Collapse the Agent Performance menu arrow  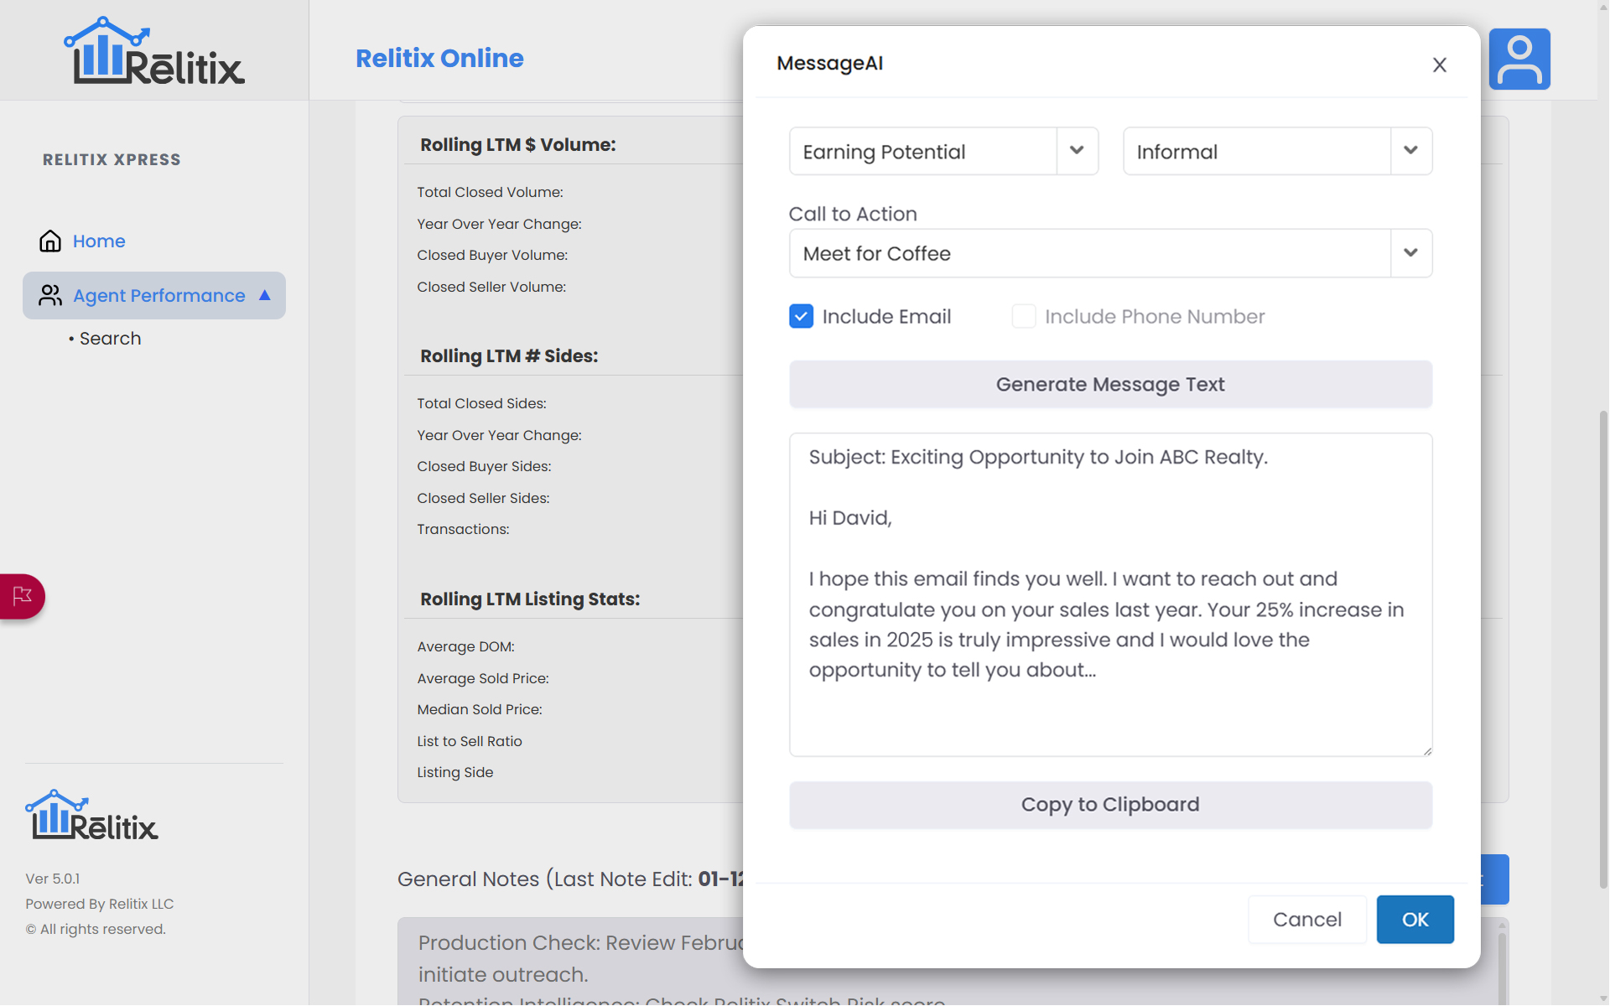pyautogui.click(x=265, y=295)
